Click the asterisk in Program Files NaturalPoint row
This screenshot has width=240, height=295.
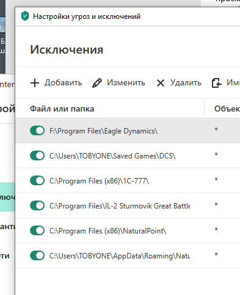[x=216, y=229]
